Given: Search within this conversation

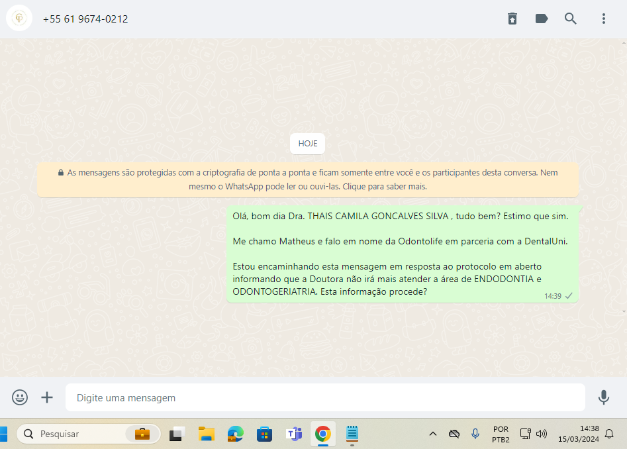Looking at the screenshot, I should click(570, 19).
